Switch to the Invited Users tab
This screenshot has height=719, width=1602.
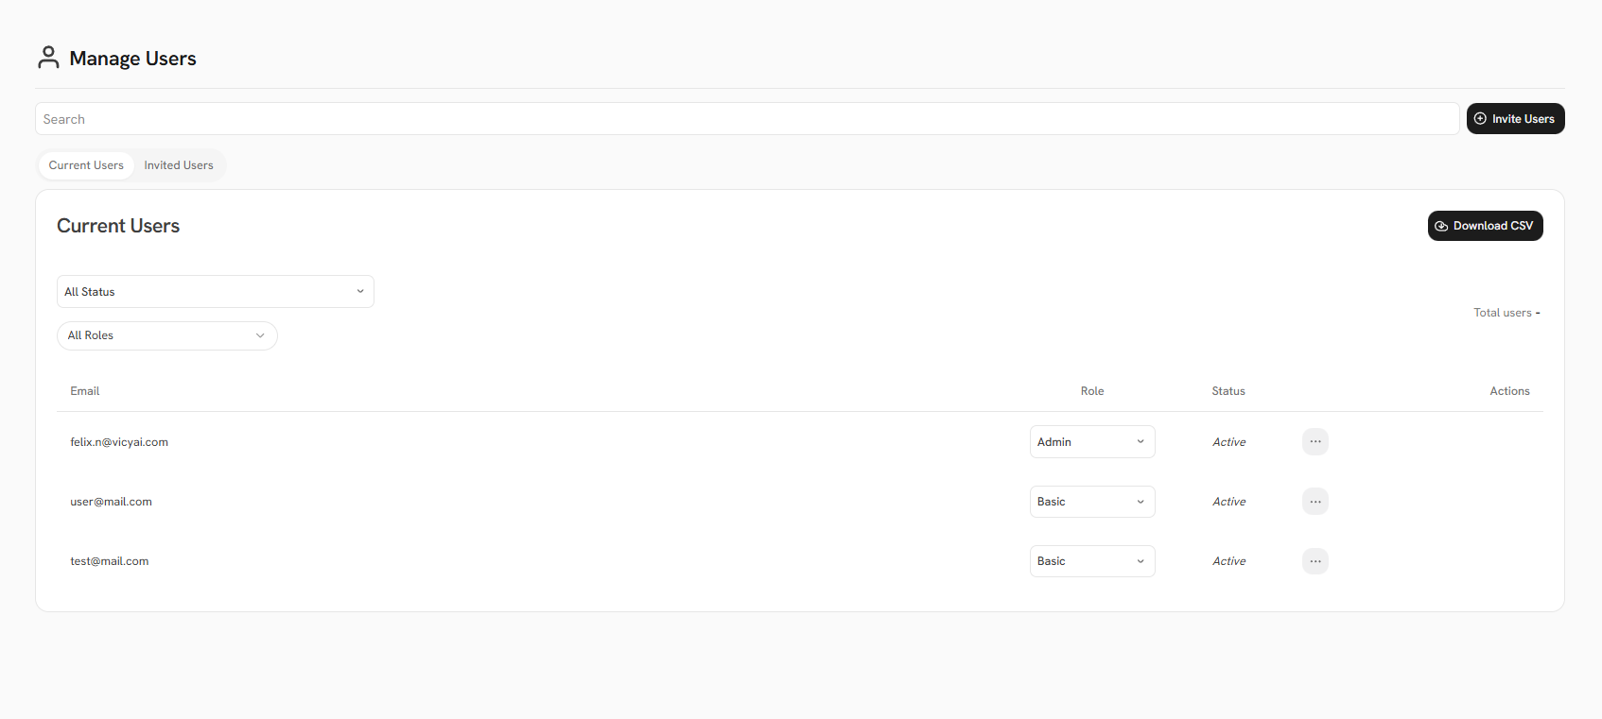[x=179, y=165]
